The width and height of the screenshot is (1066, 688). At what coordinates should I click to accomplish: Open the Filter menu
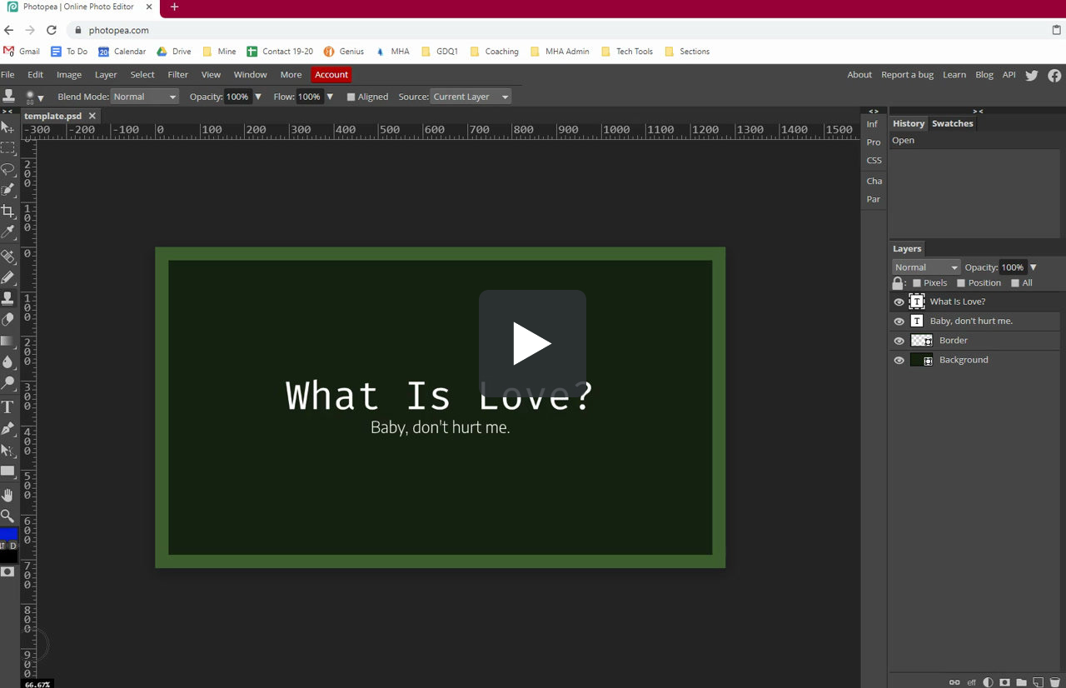178,75
